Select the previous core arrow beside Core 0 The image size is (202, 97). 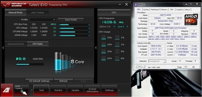[114, 27]
